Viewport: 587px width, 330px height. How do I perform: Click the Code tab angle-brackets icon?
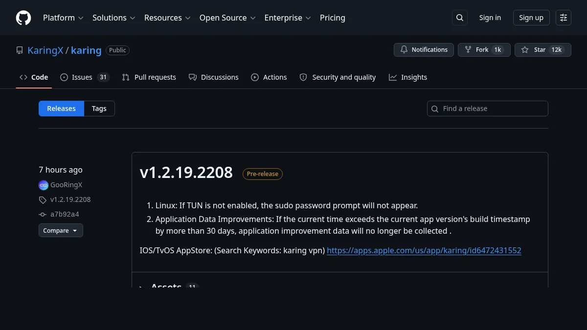[x=23, y=77]
